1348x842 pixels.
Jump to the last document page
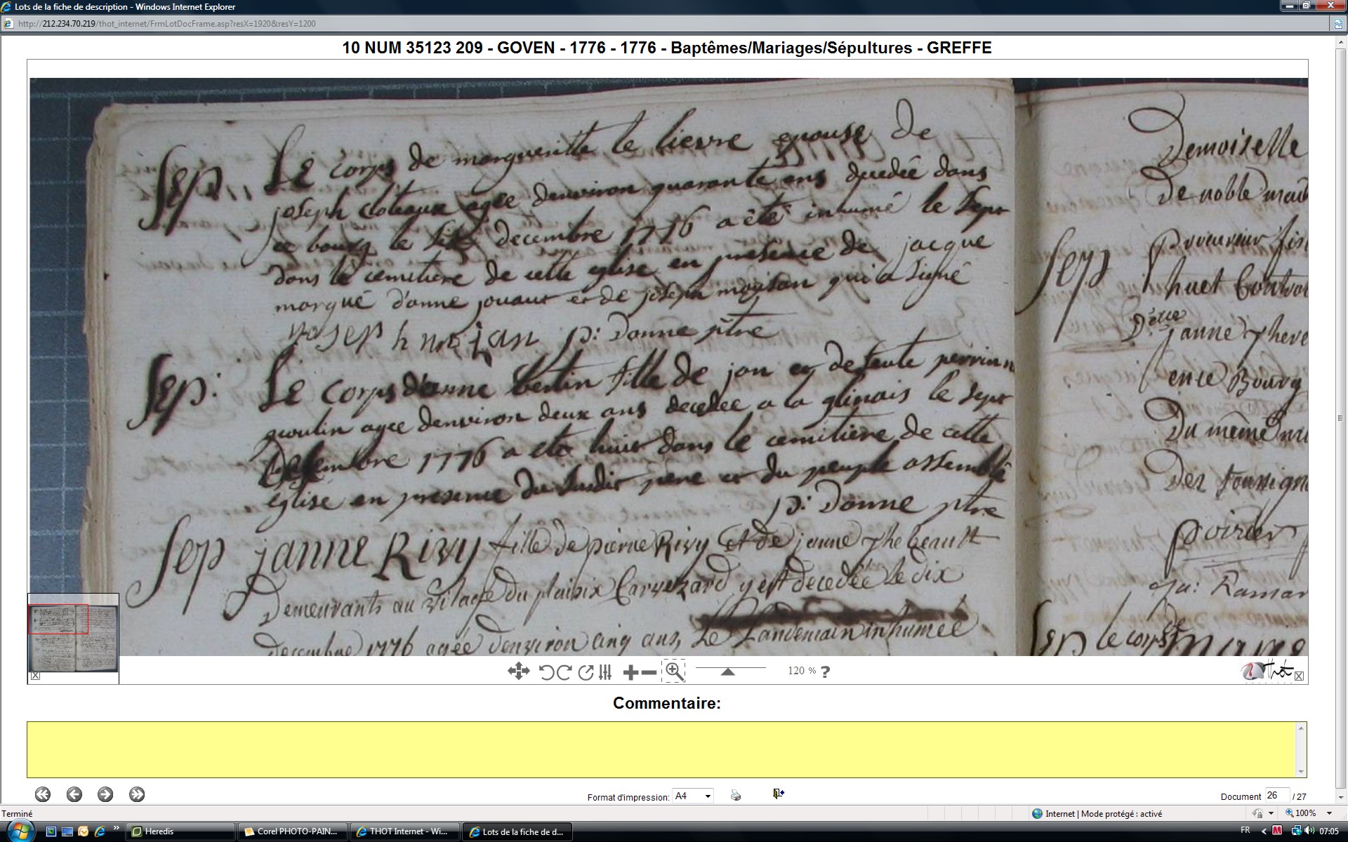pos(137,794)
